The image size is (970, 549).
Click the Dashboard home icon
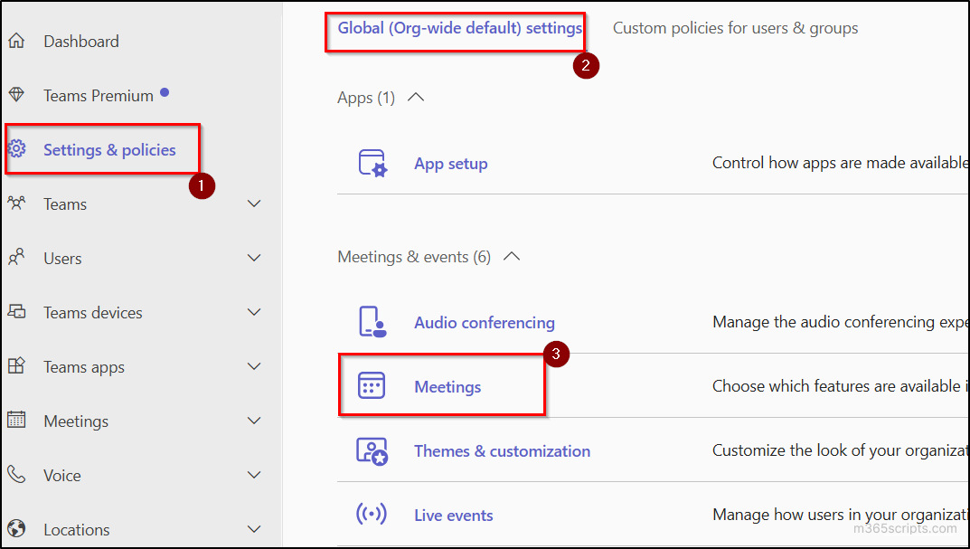[x=17, y=40]
